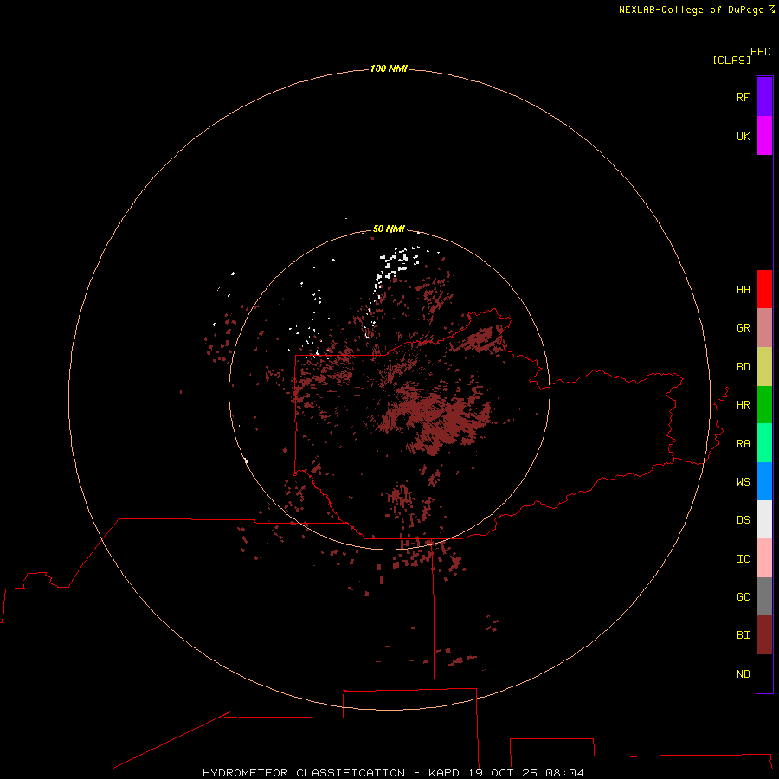The height and width of the screenshot is (779, 779).
Task: Click the RF legend label
Action: tap(743, 97)
